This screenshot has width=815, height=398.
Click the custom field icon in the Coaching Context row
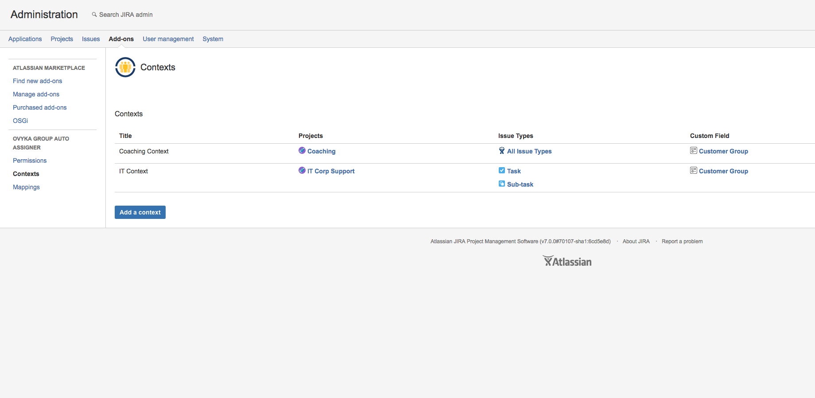[694, 150]
